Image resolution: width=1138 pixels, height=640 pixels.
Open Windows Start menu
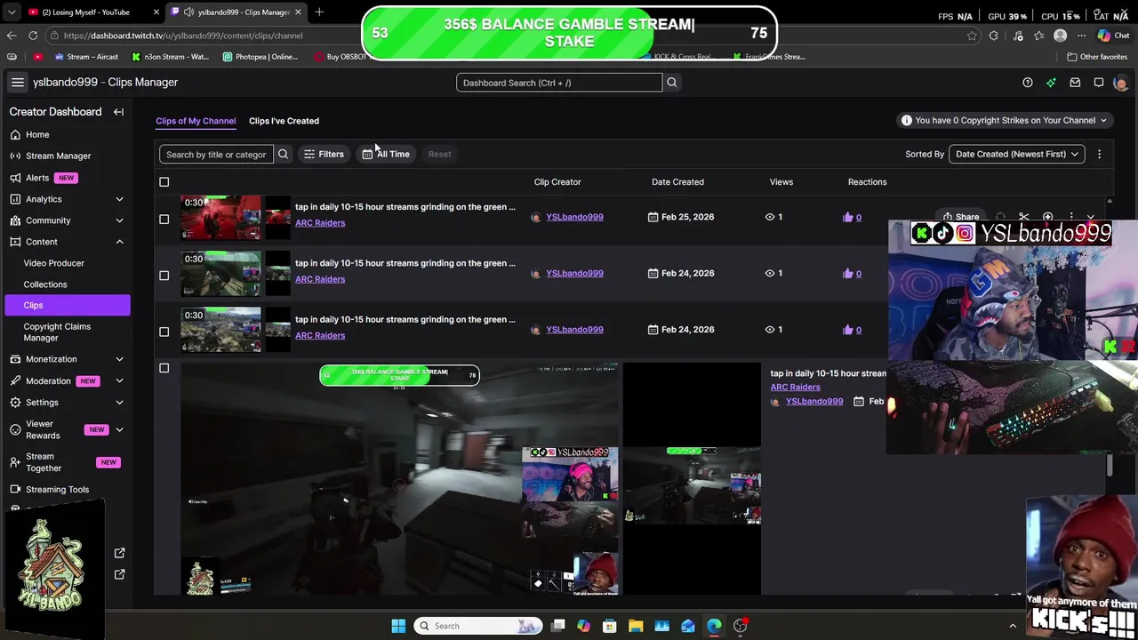point(398,626)
